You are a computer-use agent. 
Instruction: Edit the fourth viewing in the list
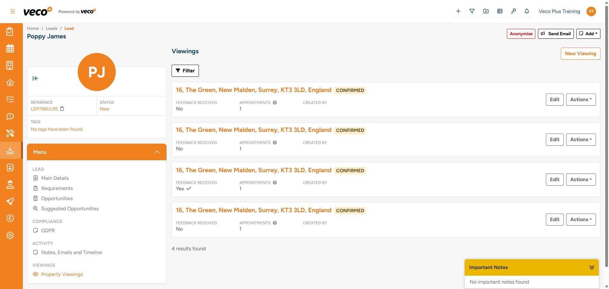(x=554, y=220)
